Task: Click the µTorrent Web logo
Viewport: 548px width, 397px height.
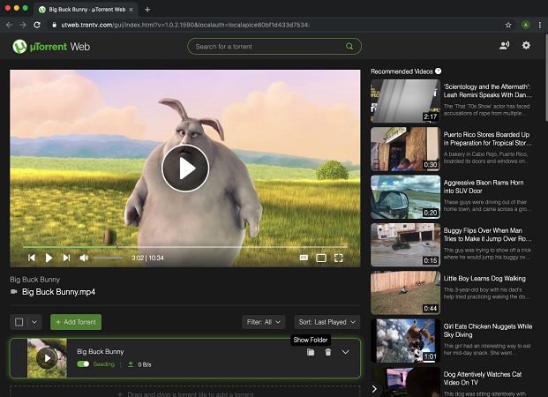Action: pos(51,47)
